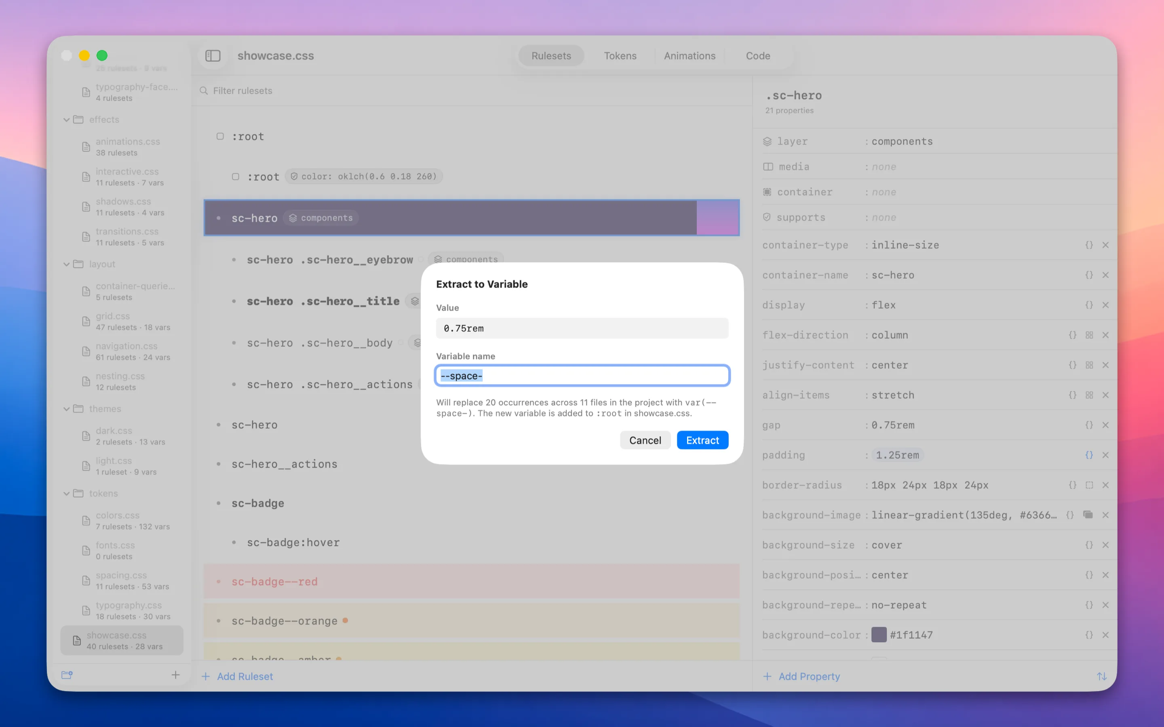Image resolution: width=1164 pixels, height=727 pixels.
Task: Collapse the layout folder
Action: [x=66, y=264]
